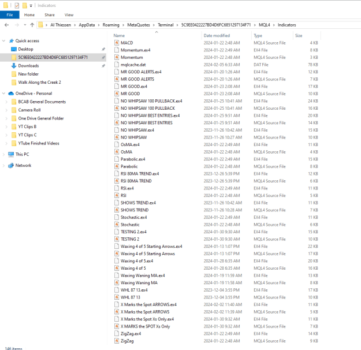Image resolution: width=361 pixels, height=350 pixels.
Task: Select the file Stochastic.ex4
Action: coord(133,217)
